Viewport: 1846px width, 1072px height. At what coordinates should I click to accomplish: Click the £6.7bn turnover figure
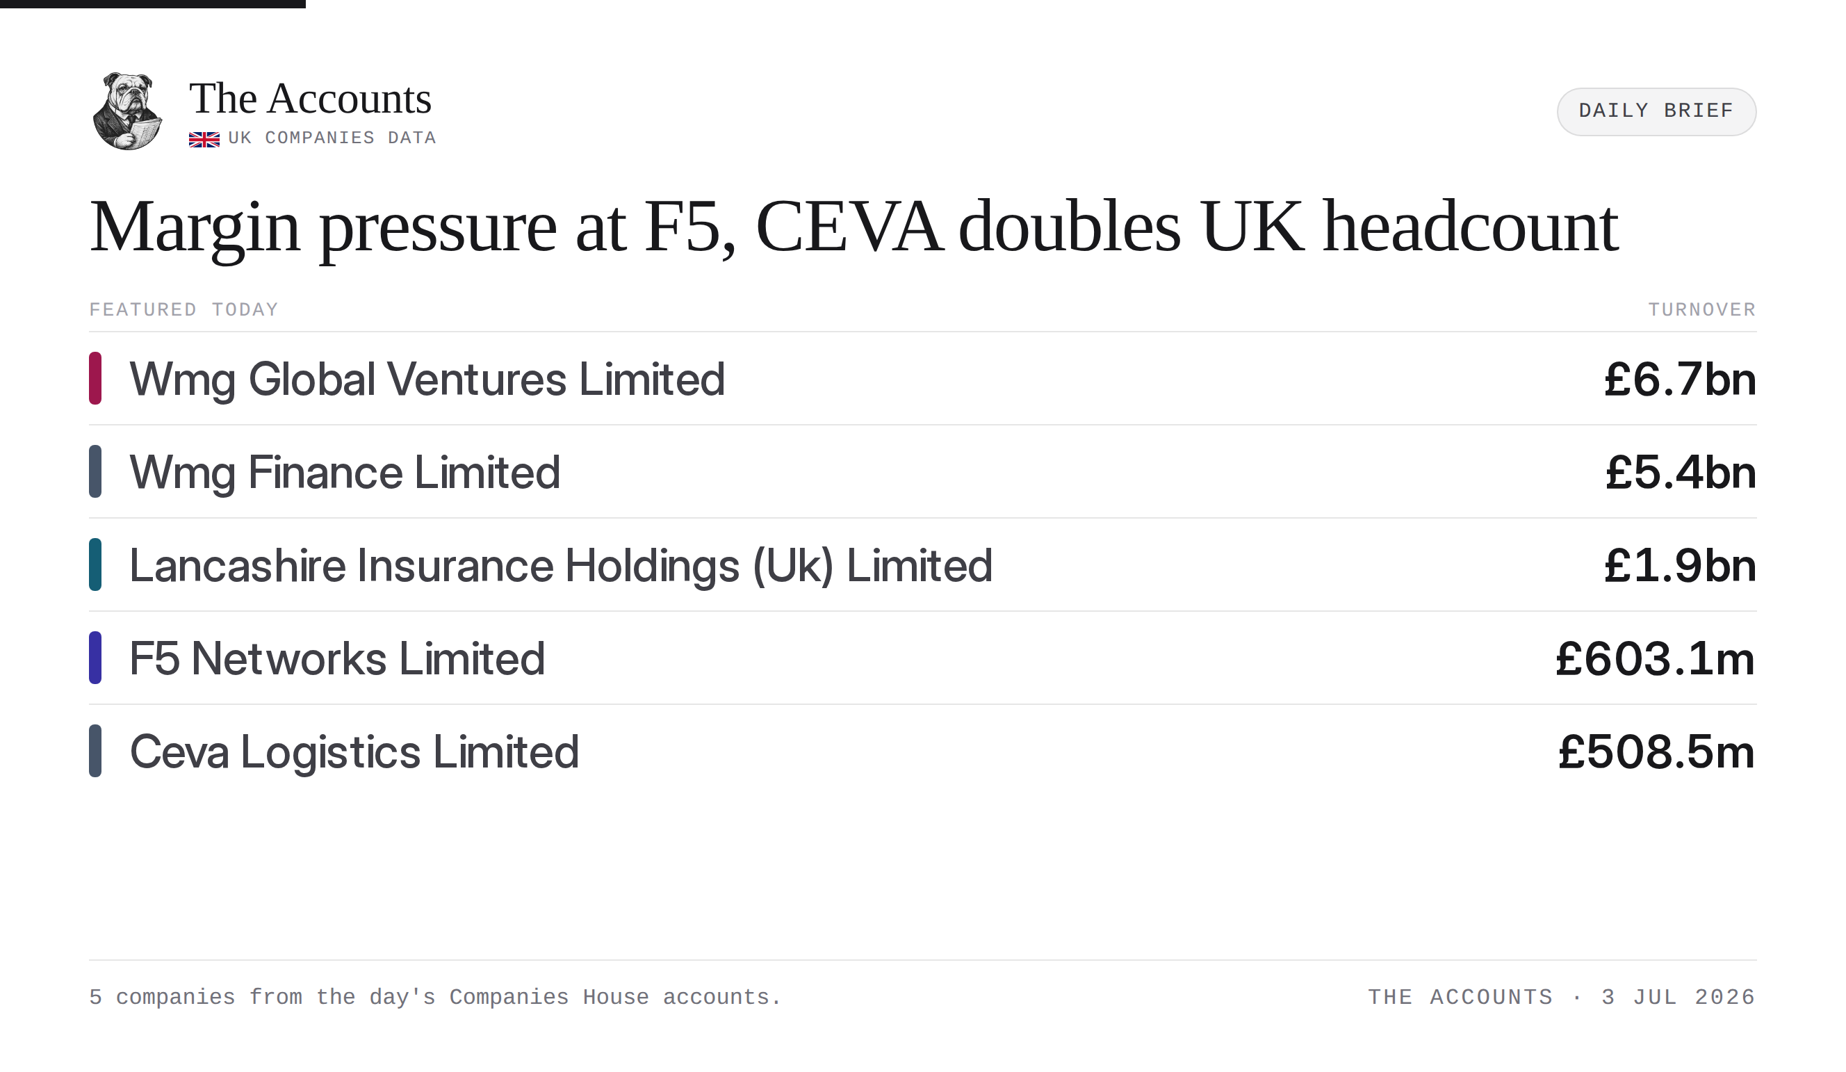pos(1680,380)
